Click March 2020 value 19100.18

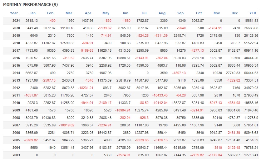point(66,28)
